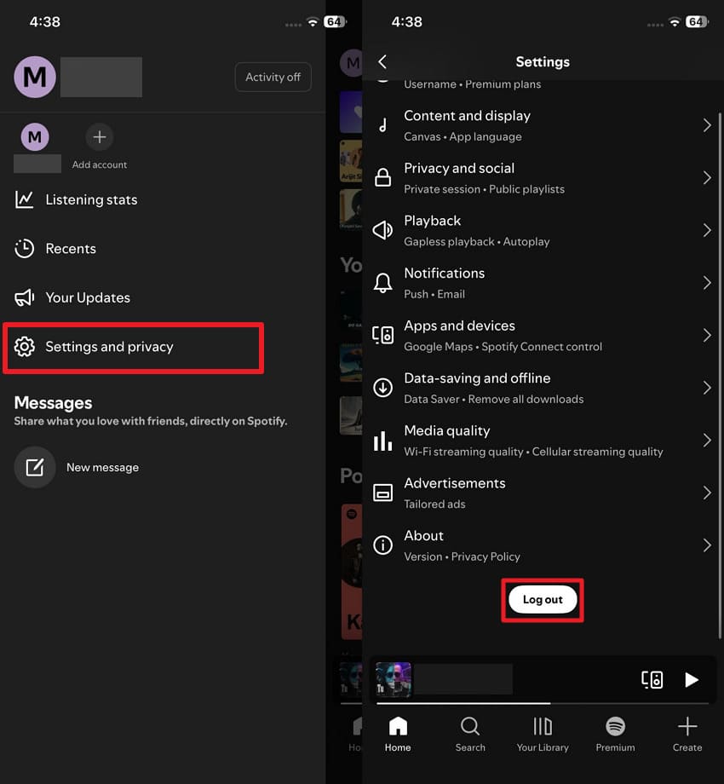The width and height of the screenshot is (724, 784).
Task: Click 'Gapless playback • Autoplay' text
Action: click(477, 242)
